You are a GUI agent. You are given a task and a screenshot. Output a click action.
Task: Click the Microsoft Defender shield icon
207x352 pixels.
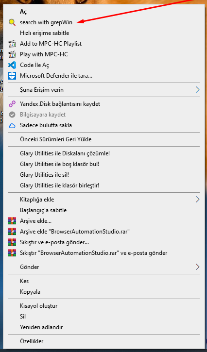(x=12, y=76)
